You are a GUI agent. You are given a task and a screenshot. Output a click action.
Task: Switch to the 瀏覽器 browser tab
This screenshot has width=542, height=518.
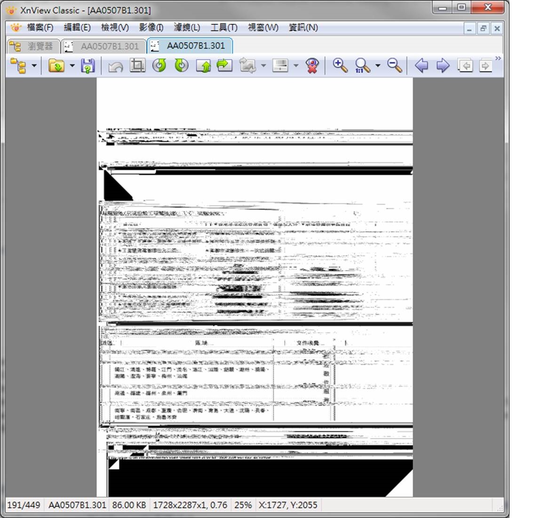point(33,46)
